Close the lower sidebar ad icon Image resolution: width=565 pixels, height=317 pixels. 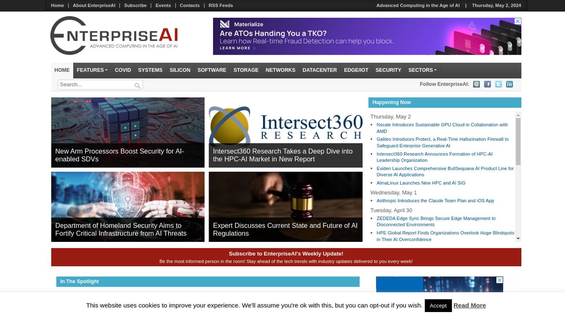click(500, 280)
